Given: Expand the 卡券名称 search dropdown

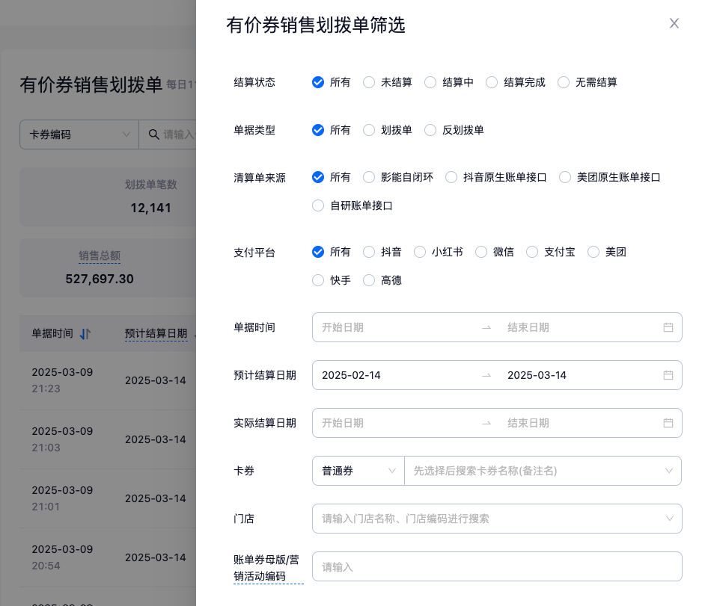Looking at the screenshot, I should click(668, 471).
